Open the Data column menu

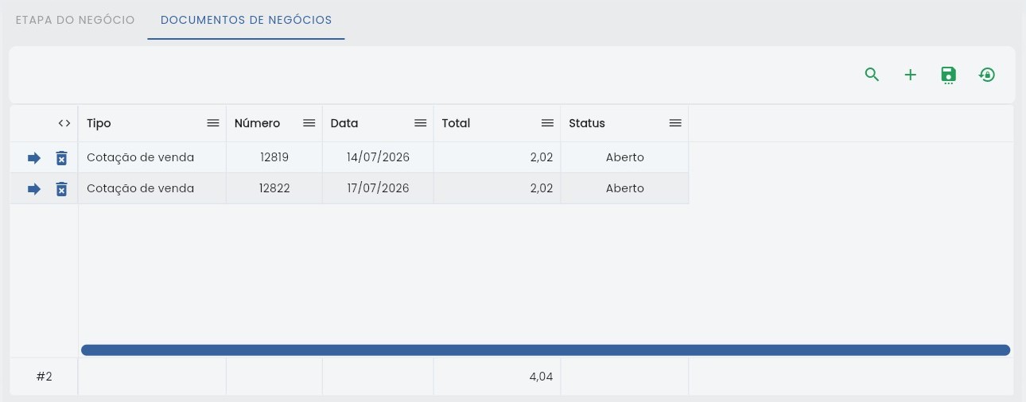pyautogui.click(x=421, y=123)
